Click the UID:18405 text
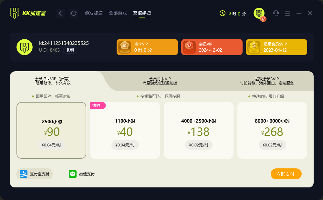The image size is (323, 200). pos(49,50)
